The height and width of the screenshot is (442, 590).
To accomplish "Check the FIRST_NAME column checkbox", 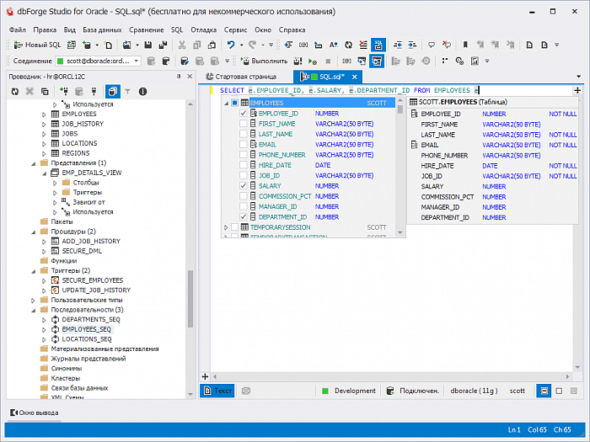I will coord(244,124).
